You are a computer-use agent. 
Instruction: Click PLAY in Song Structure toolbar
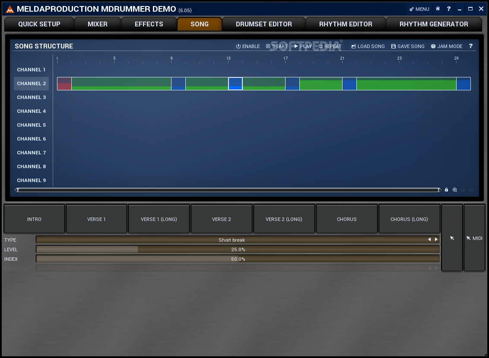click(x=303, y=46)
